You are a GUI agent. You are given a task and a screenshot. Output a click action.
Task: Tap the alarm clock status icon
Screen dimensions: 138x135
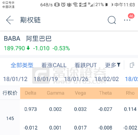point(63,5)
